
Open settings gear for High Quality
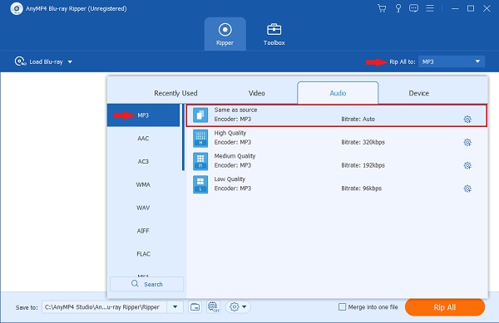[x=467, y=142]
